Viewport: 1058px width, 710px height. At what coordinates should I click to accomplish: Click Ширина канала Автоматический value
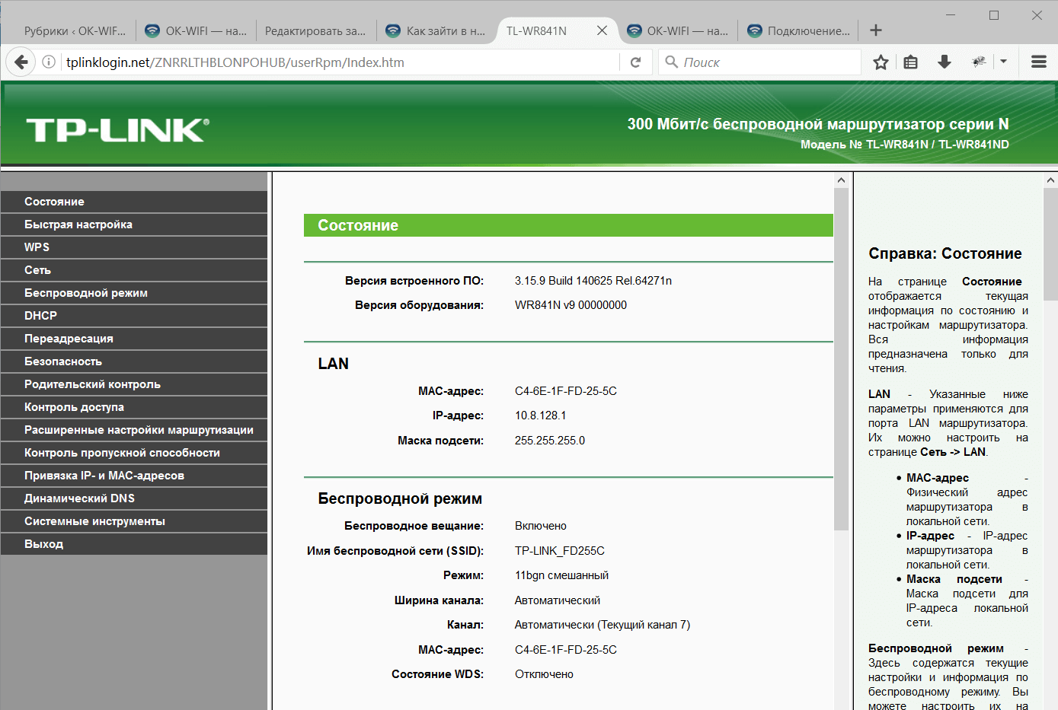pos(558,600)
